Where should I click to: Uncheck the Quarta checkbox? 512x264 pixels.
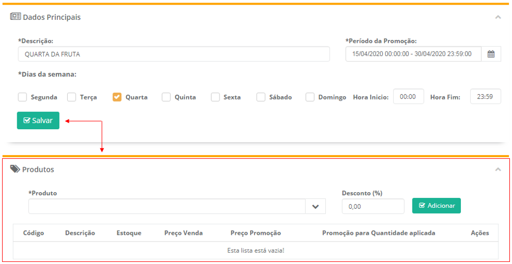coord(117,97)
